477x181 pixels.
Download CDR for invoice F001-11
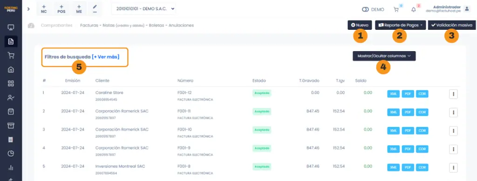[x=422, y=112]
